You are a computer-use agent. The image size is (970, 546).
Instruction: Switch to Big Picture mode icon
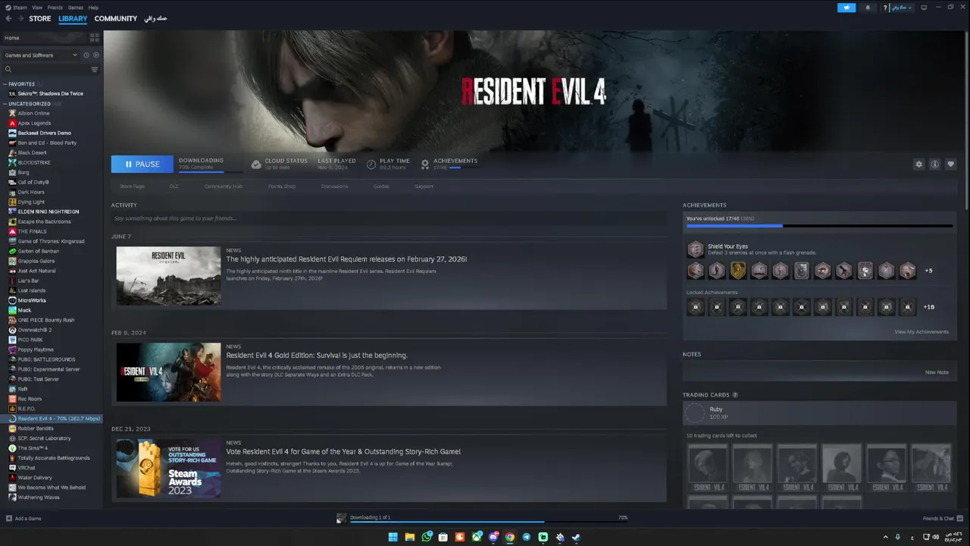coord(924,8)
